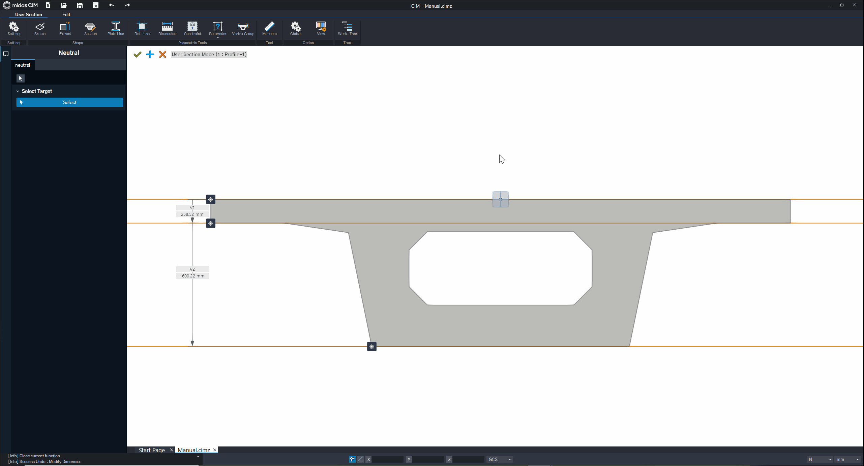Click the top-left vertex constraint marker
Viewport: 864px width, 466px height.
point(210,200)
